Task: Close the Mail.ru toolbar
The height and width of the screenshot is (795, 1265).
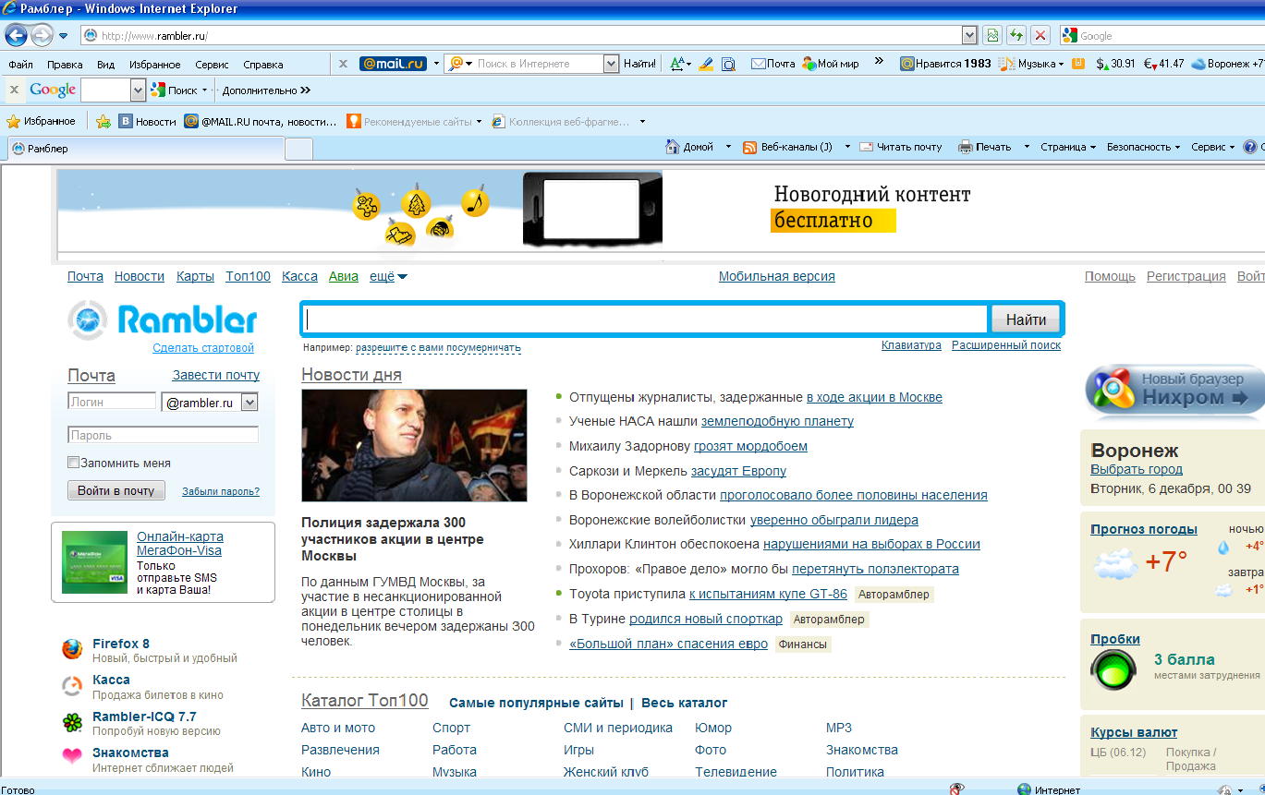Action: tap(343, 64)
